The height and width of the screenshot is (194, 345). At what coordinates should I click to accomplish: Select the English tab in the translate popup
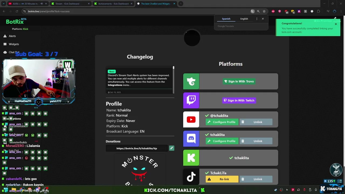click(244, 19)
